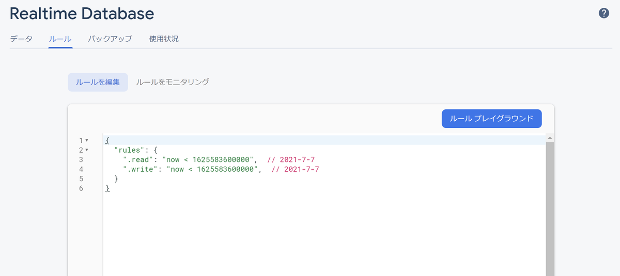Collapse code fold arrow on line 1
The width and height of the screenshot is (620, 276).
tap(87, 140)
